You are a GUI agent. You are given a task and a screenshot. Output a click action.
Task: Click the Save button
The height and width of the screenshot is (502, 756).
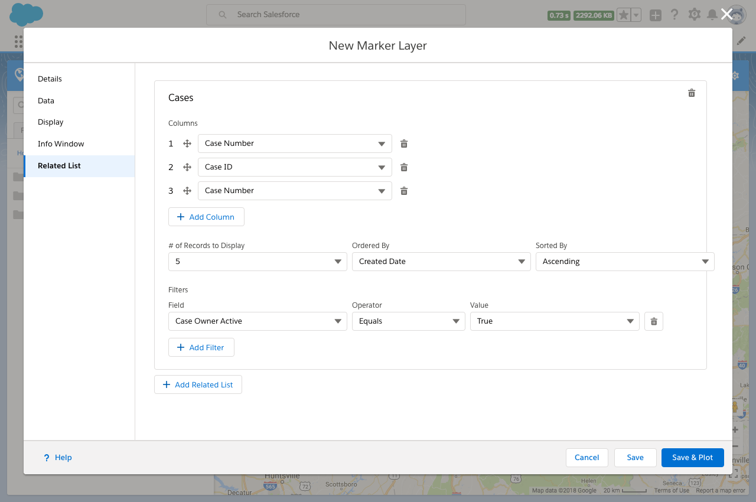click(636, 458)
